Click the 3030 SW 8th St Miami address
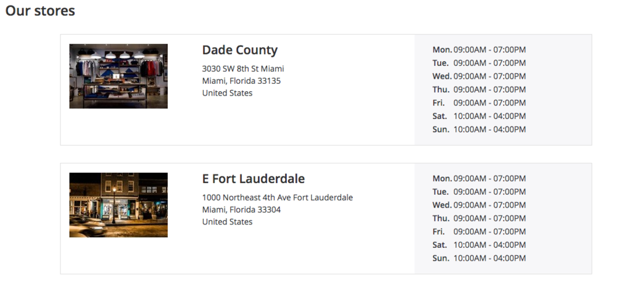The image size is (617, 283). tap(242, 69)
